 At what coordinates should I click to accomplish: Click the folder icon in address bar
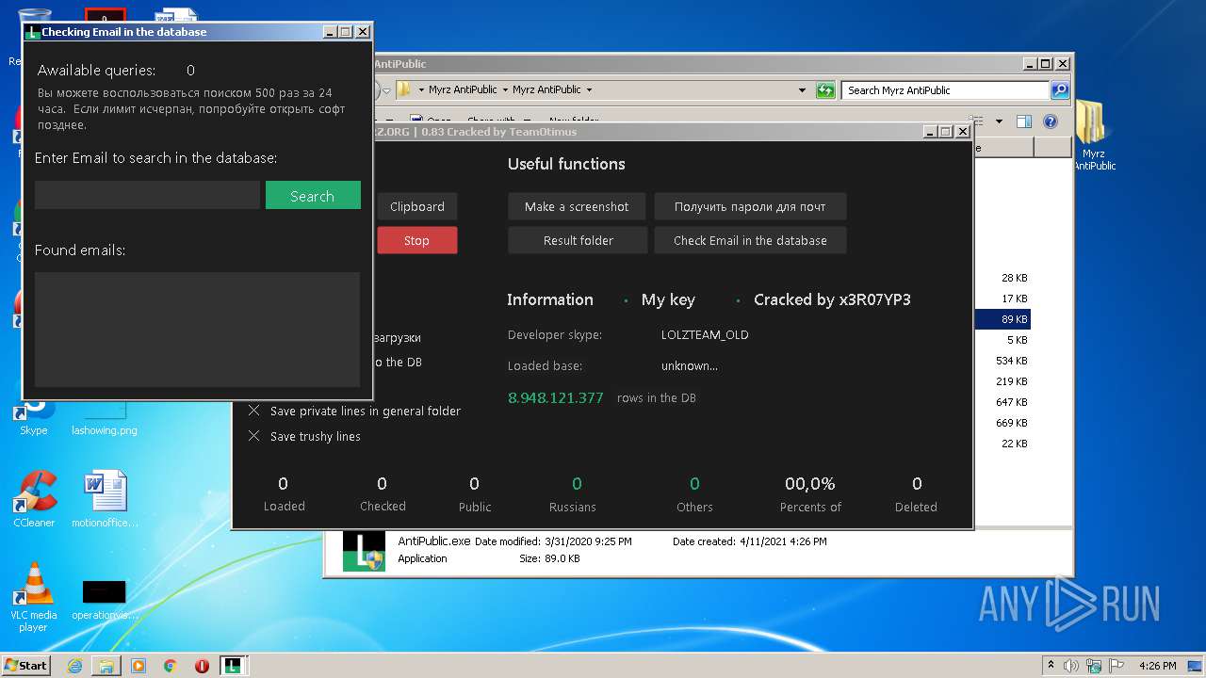coord(404,90)
